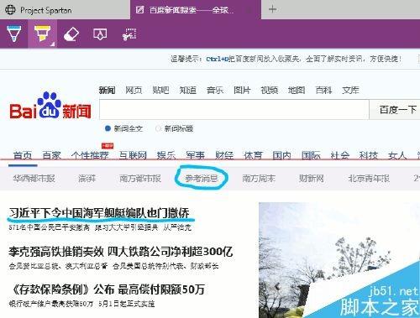Open 图片 search category
420x318 pixels.
(242, 90)
